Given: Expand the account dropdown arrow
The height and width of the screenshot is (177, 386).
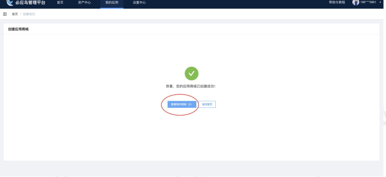Looking at the screenshot, I should point(380,2).
